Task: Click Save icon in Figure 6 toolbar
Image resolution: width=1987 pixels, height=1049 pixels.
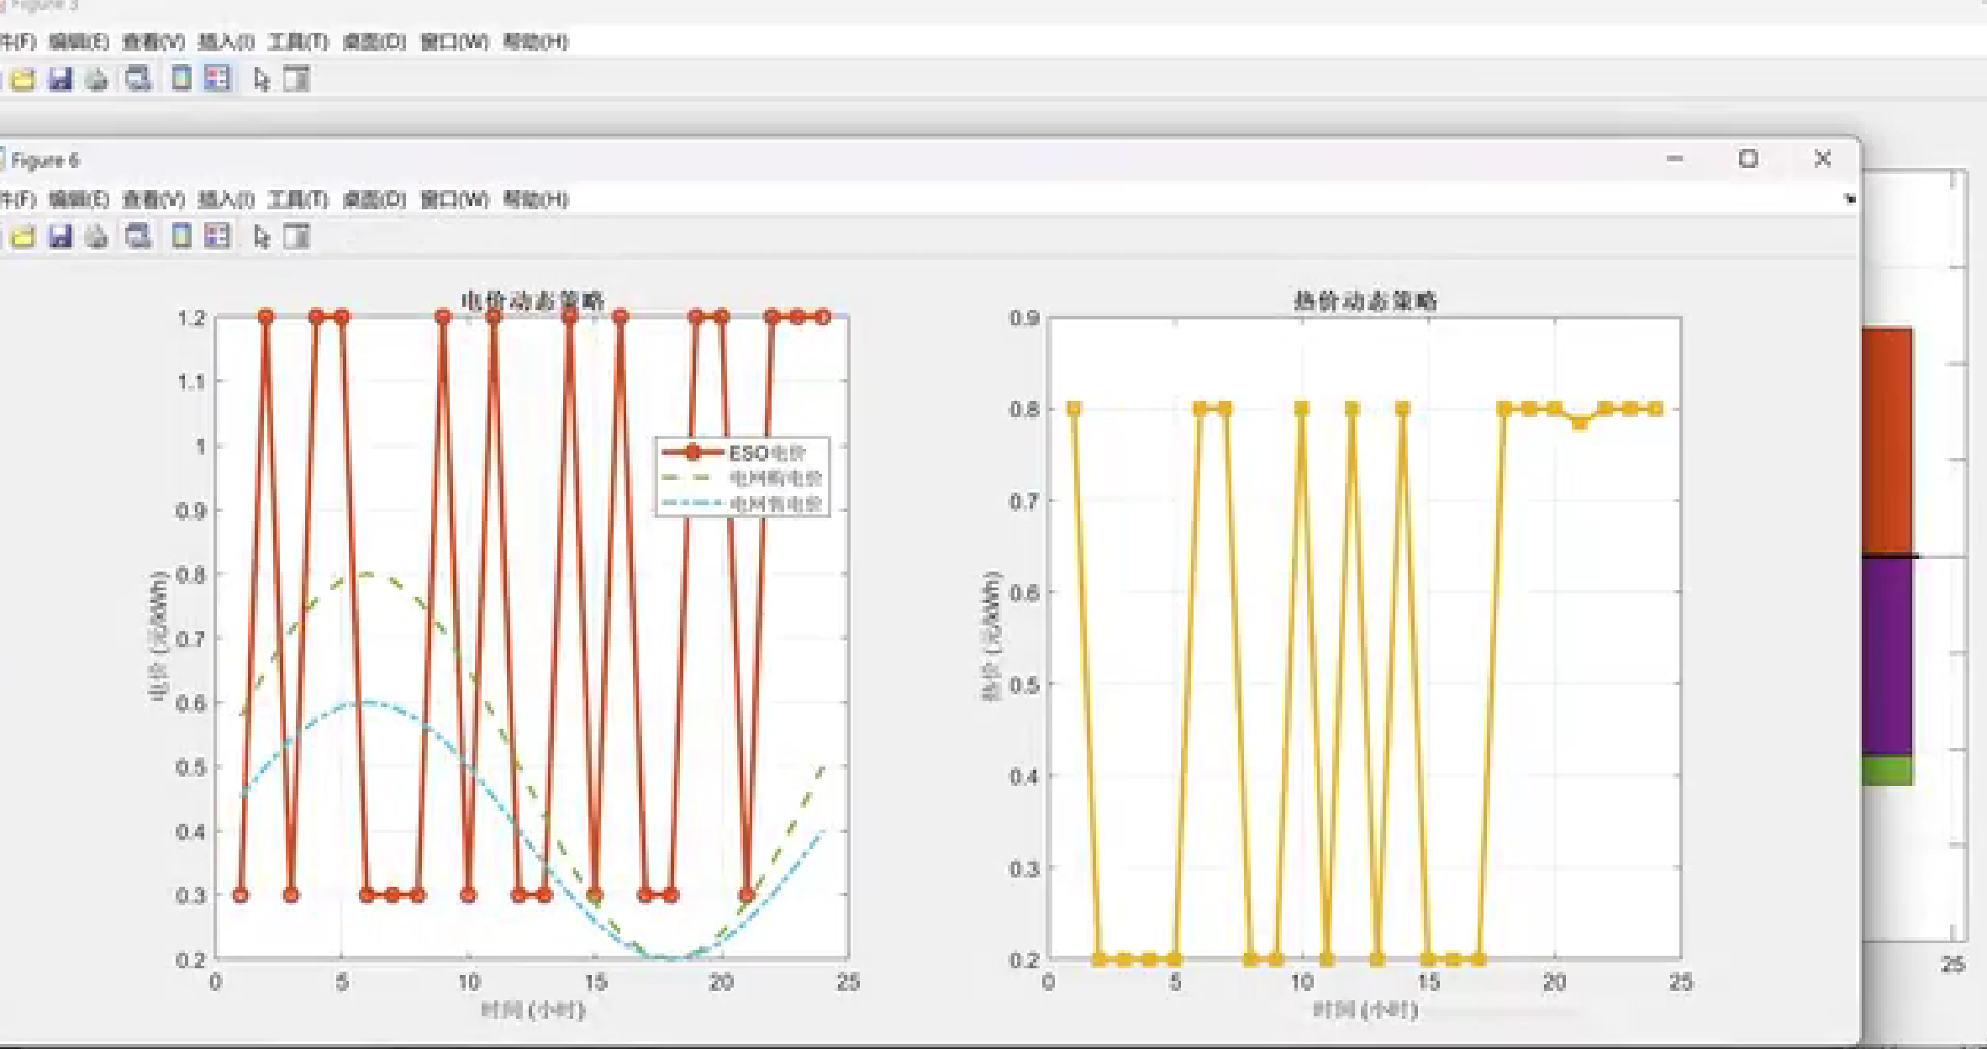Action: tap(61, 237)
